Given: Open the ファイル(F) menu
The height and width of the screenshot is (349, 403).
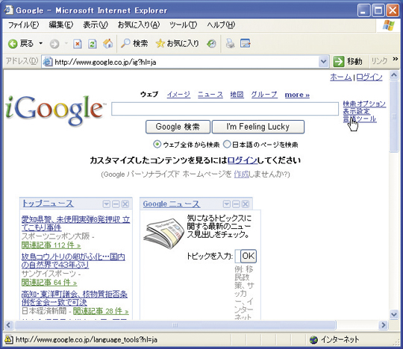Looking at the screenshot, I should pos(23,25).
